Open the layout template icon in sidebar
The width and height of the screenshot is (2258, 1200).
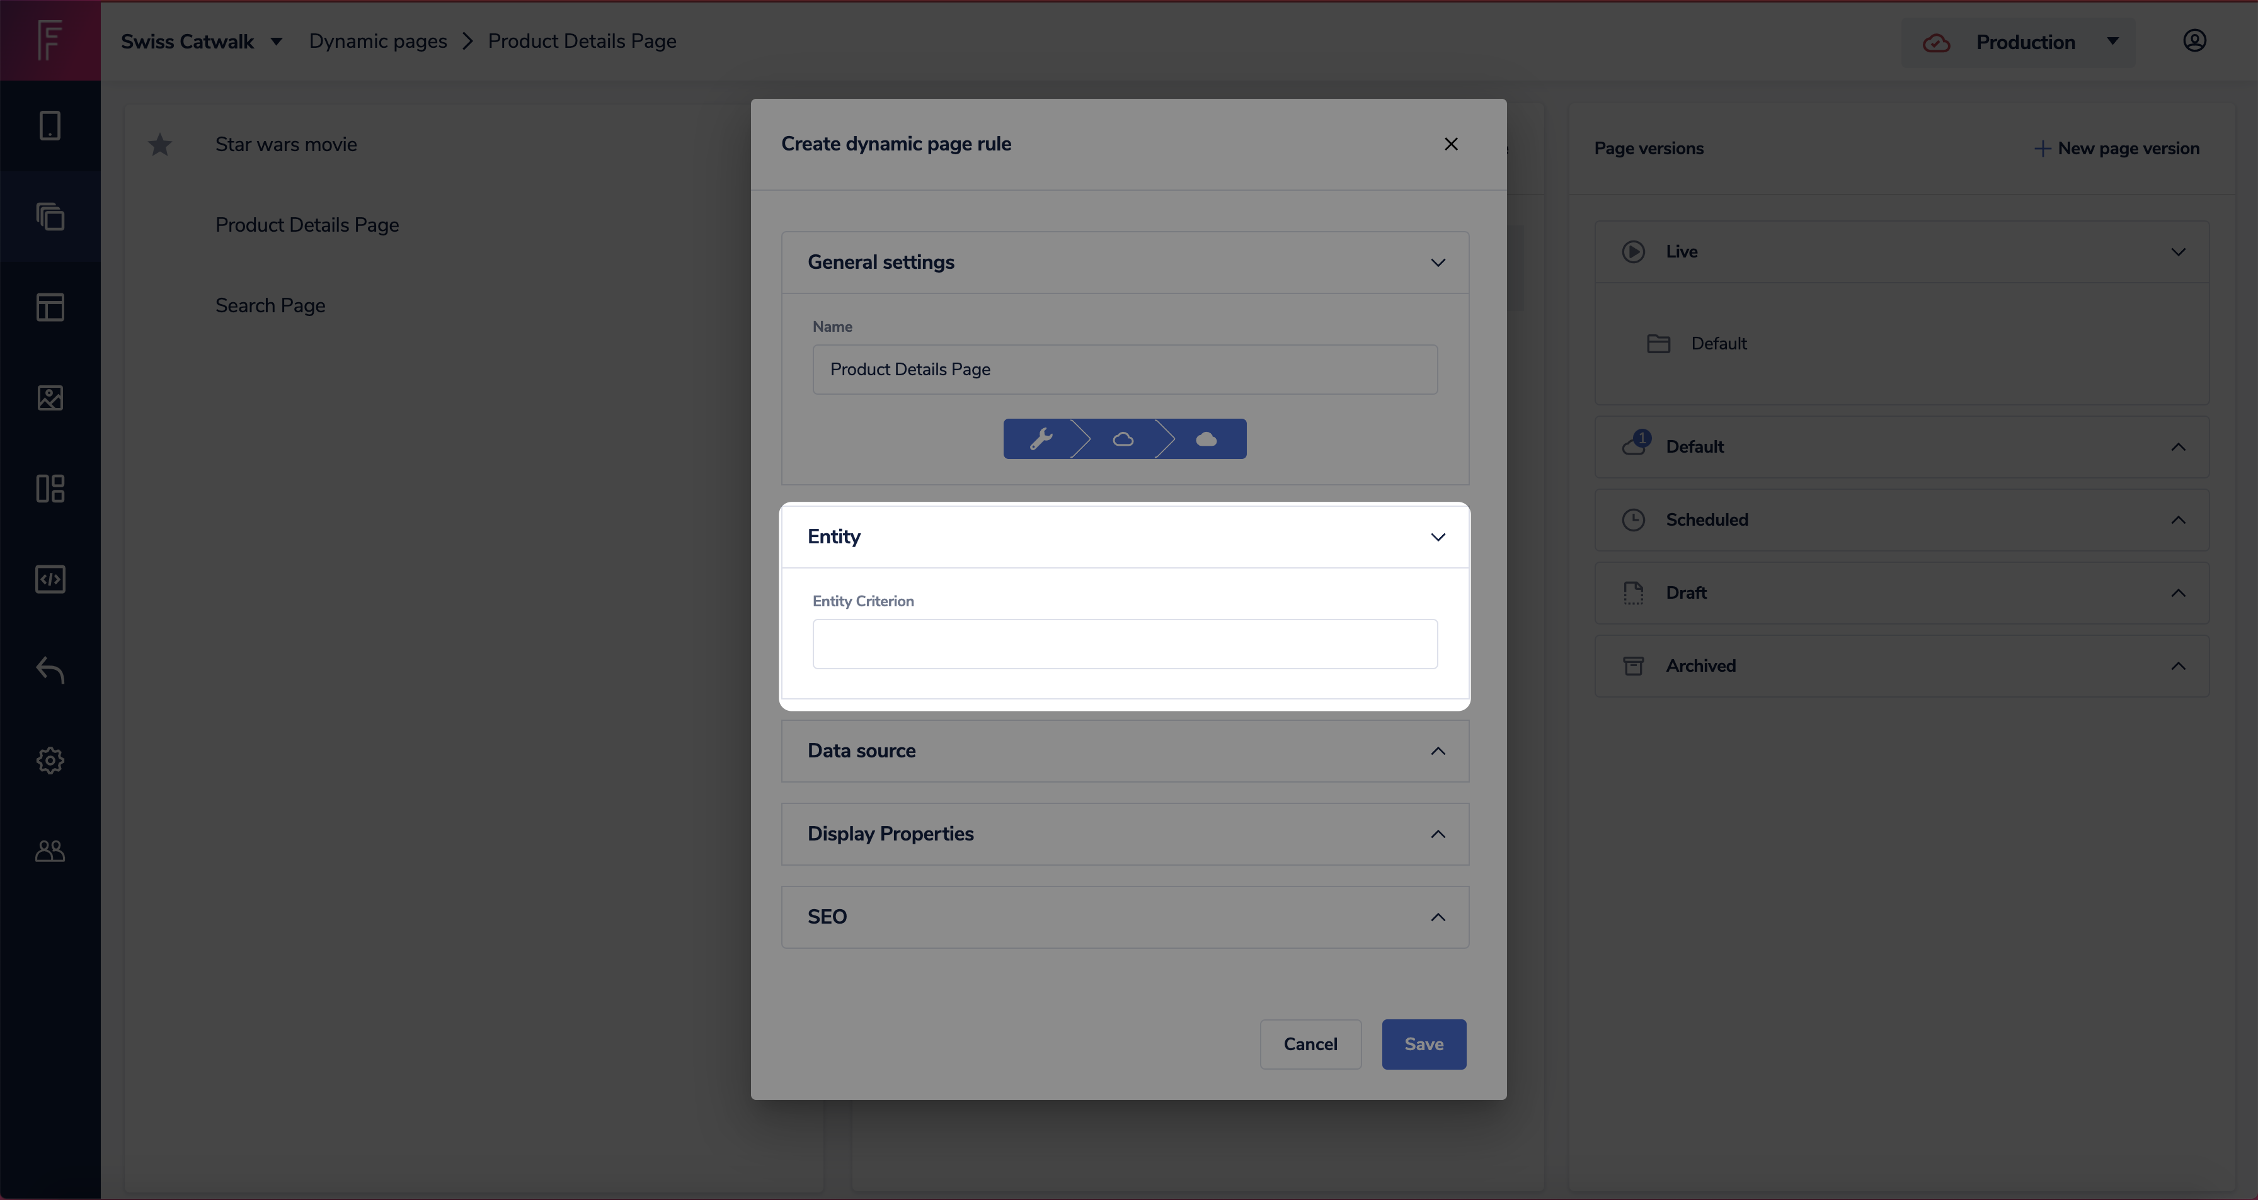click(50, 307)
